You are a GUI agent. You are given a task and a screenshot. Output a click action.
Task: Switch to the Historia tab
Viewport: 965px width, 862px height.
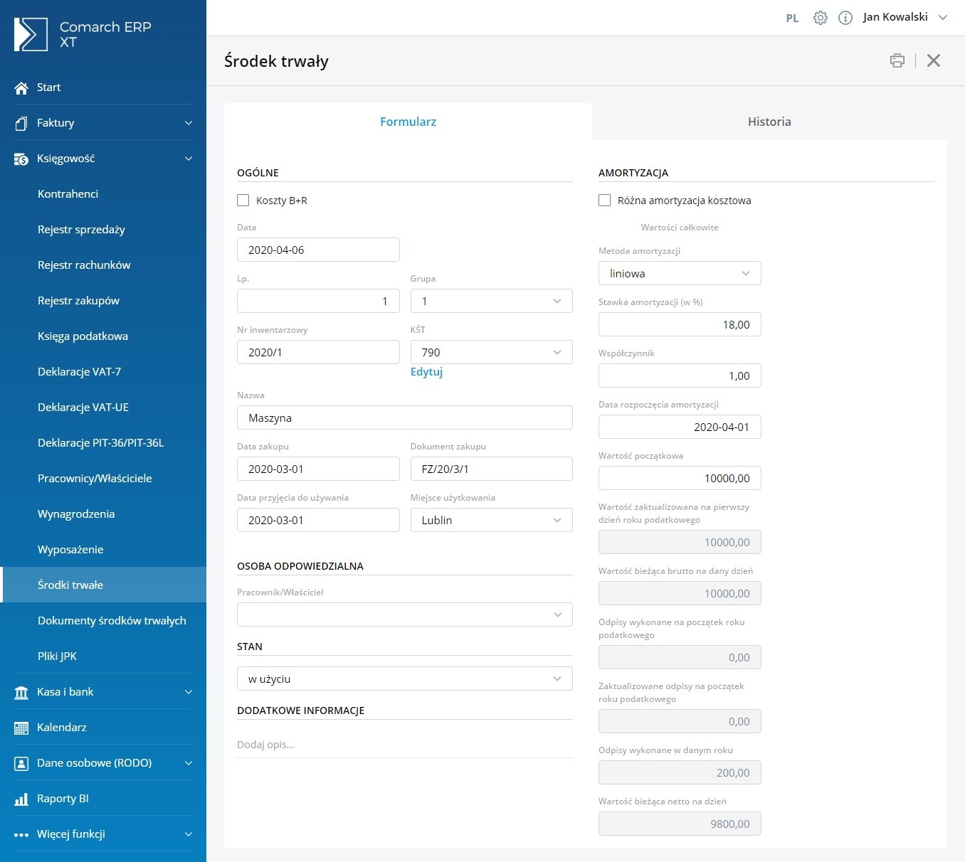coord(769,122)
